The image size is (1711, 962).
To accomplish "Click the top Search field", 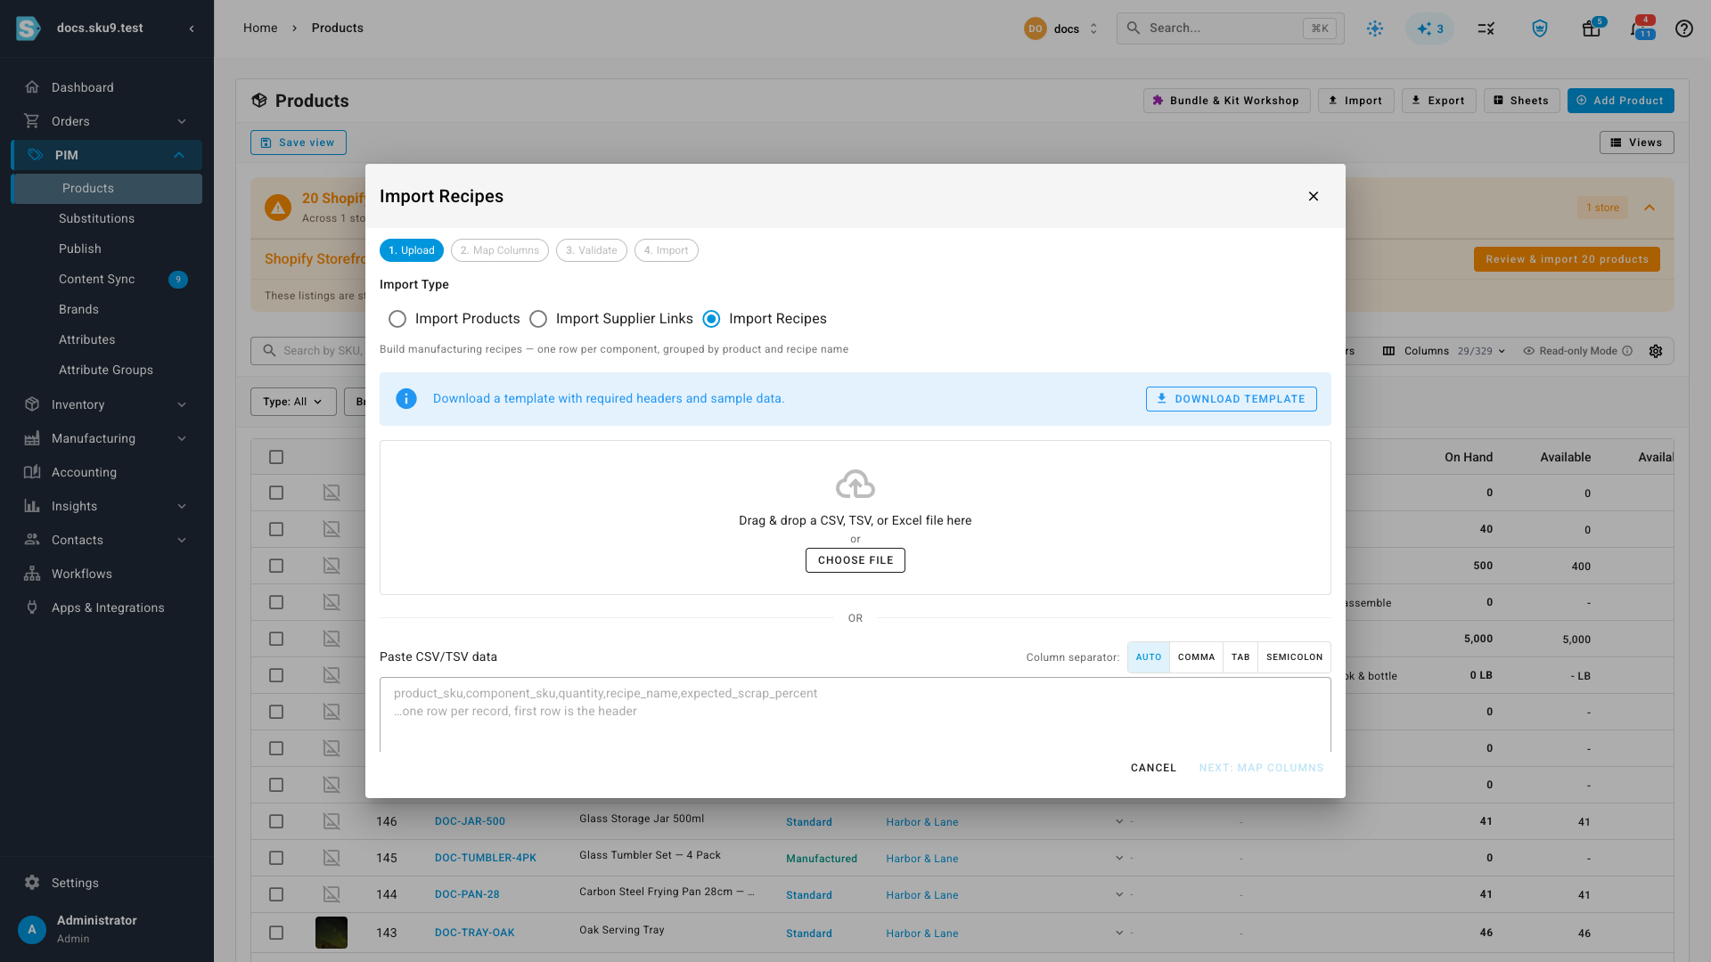I will 1230,29.
